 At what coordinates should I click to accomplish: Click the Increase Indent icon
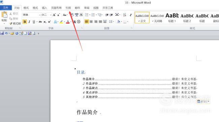111,15
